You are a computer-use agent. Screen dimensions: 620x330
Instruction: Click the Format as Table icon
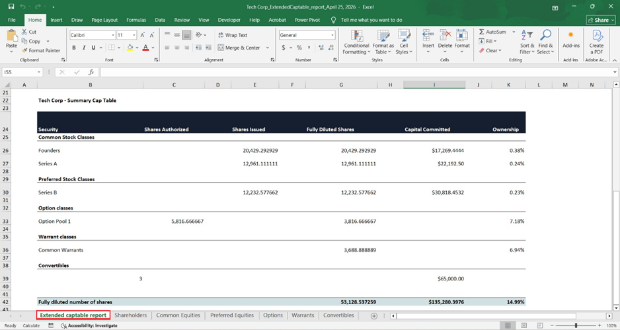[x=383, y=36]
